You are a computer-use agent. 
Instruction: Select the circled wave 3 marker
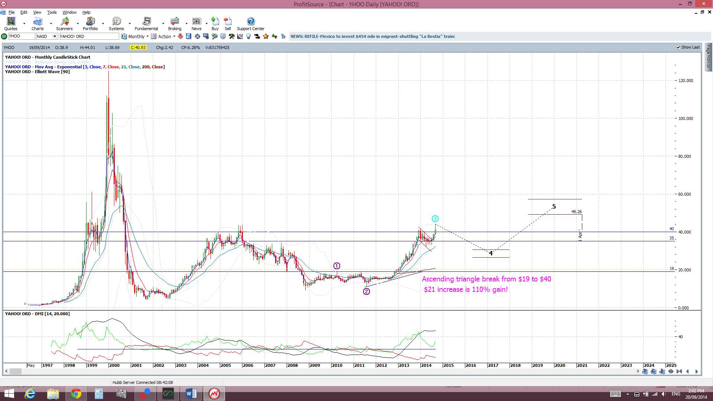click(x=435, y=219)
